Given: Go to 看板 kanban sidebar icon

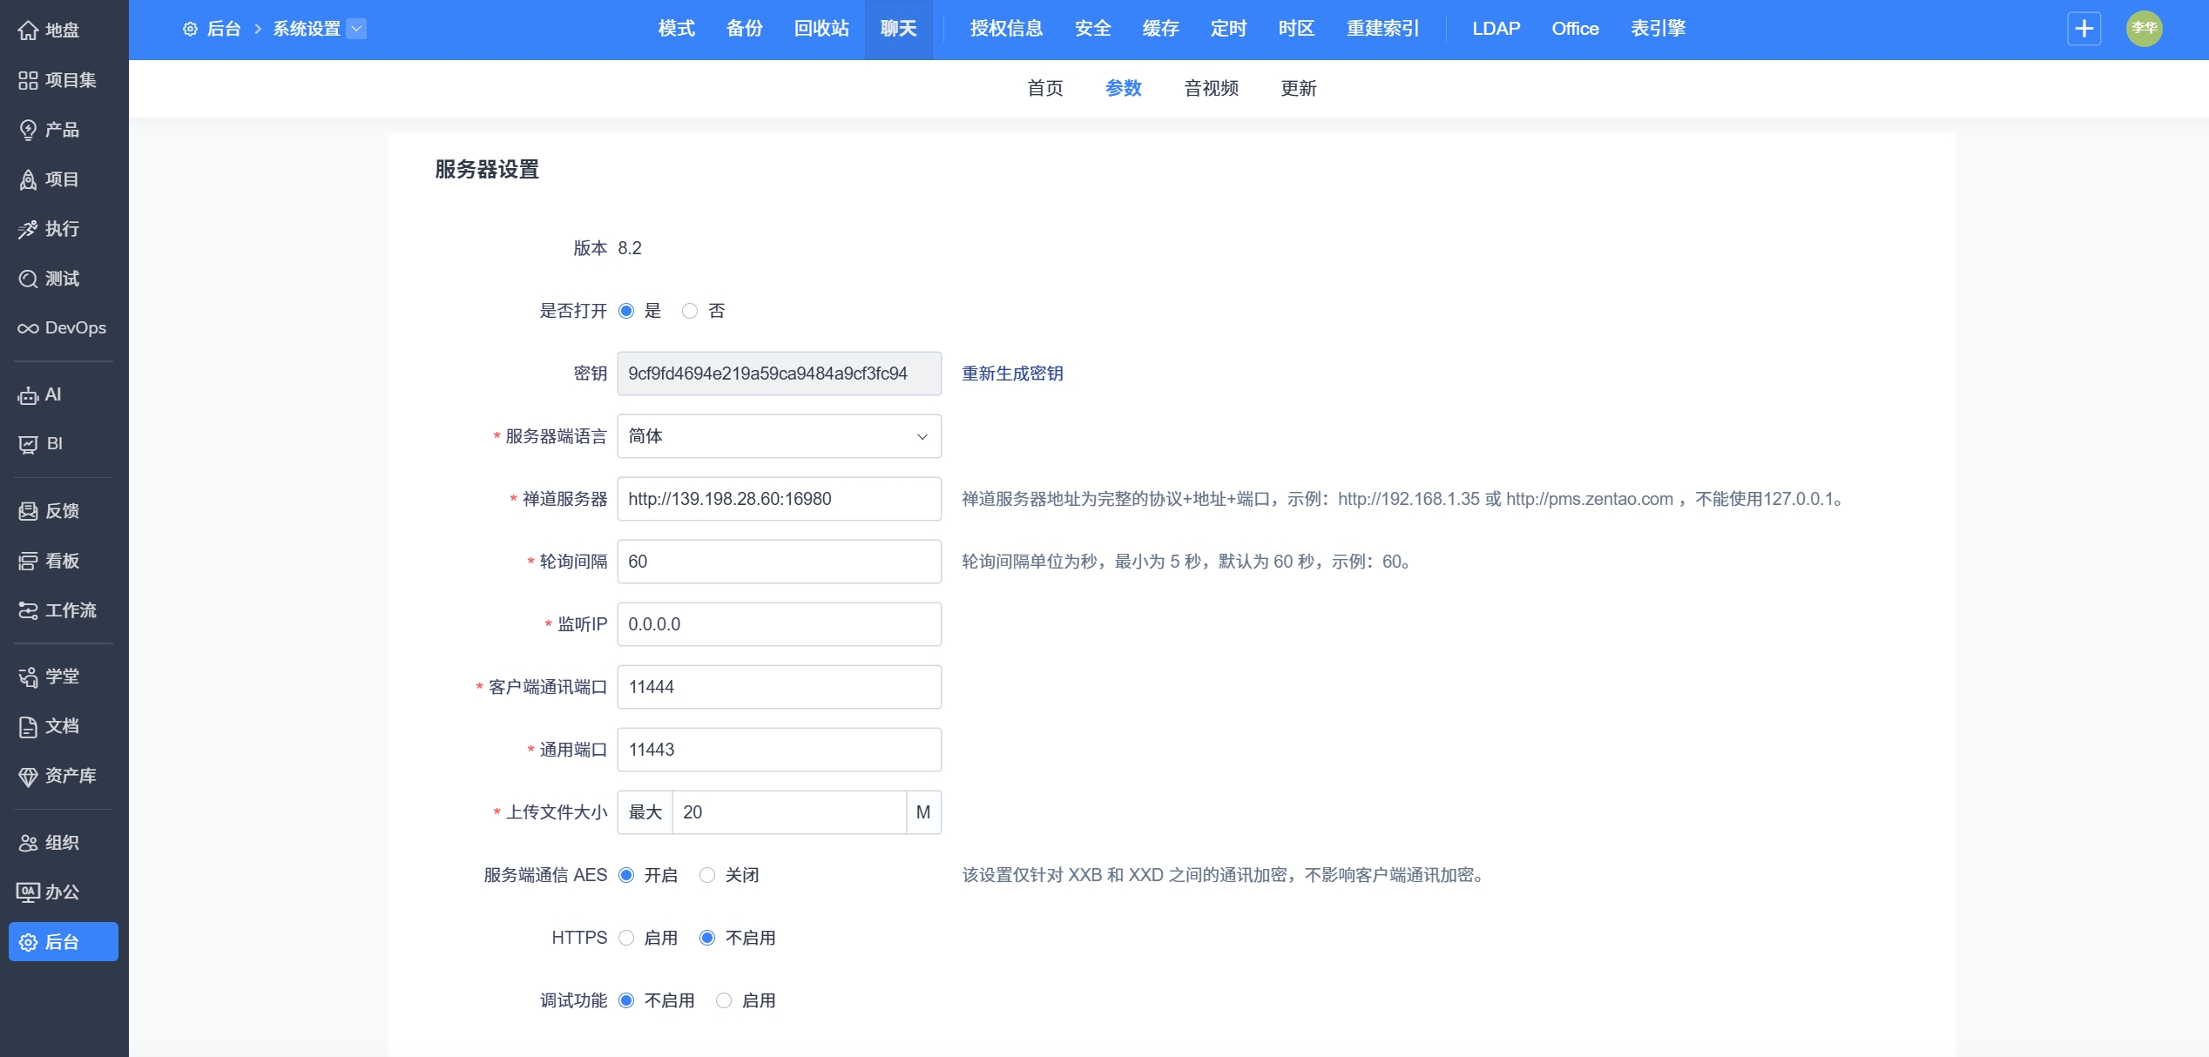Looking at the screenshot, I should coord(28,561).
